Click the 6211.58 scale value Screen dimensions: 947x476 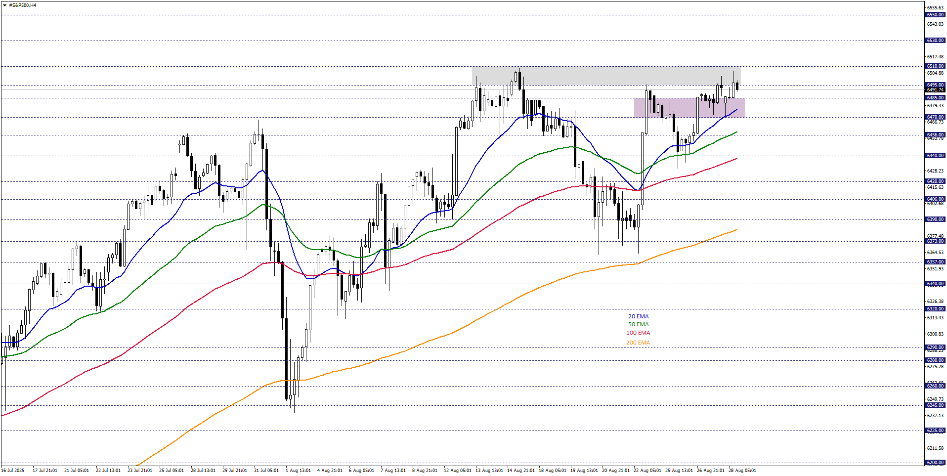tap(935, 448)
